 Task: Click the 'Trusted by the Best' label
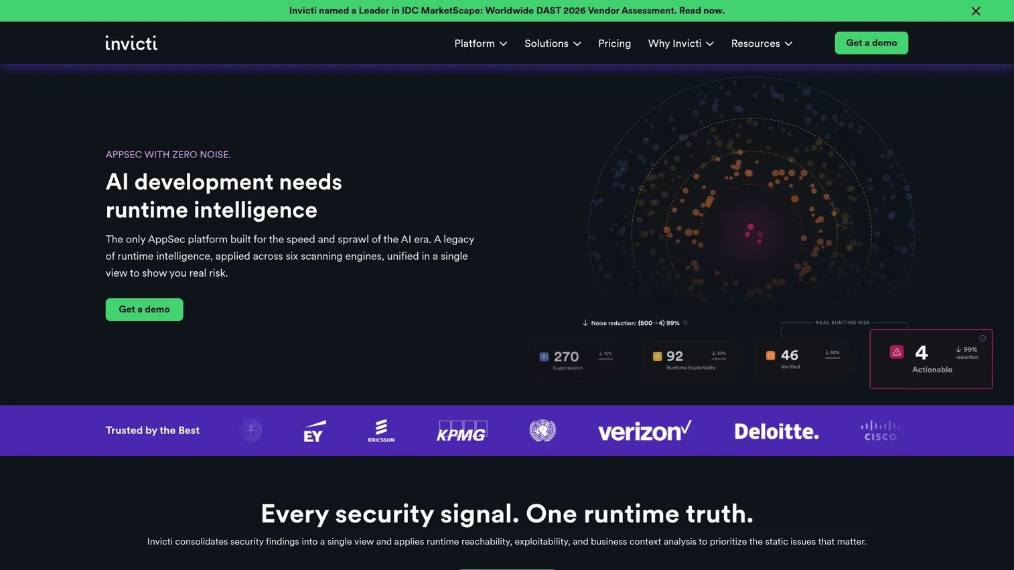[153, 431]
